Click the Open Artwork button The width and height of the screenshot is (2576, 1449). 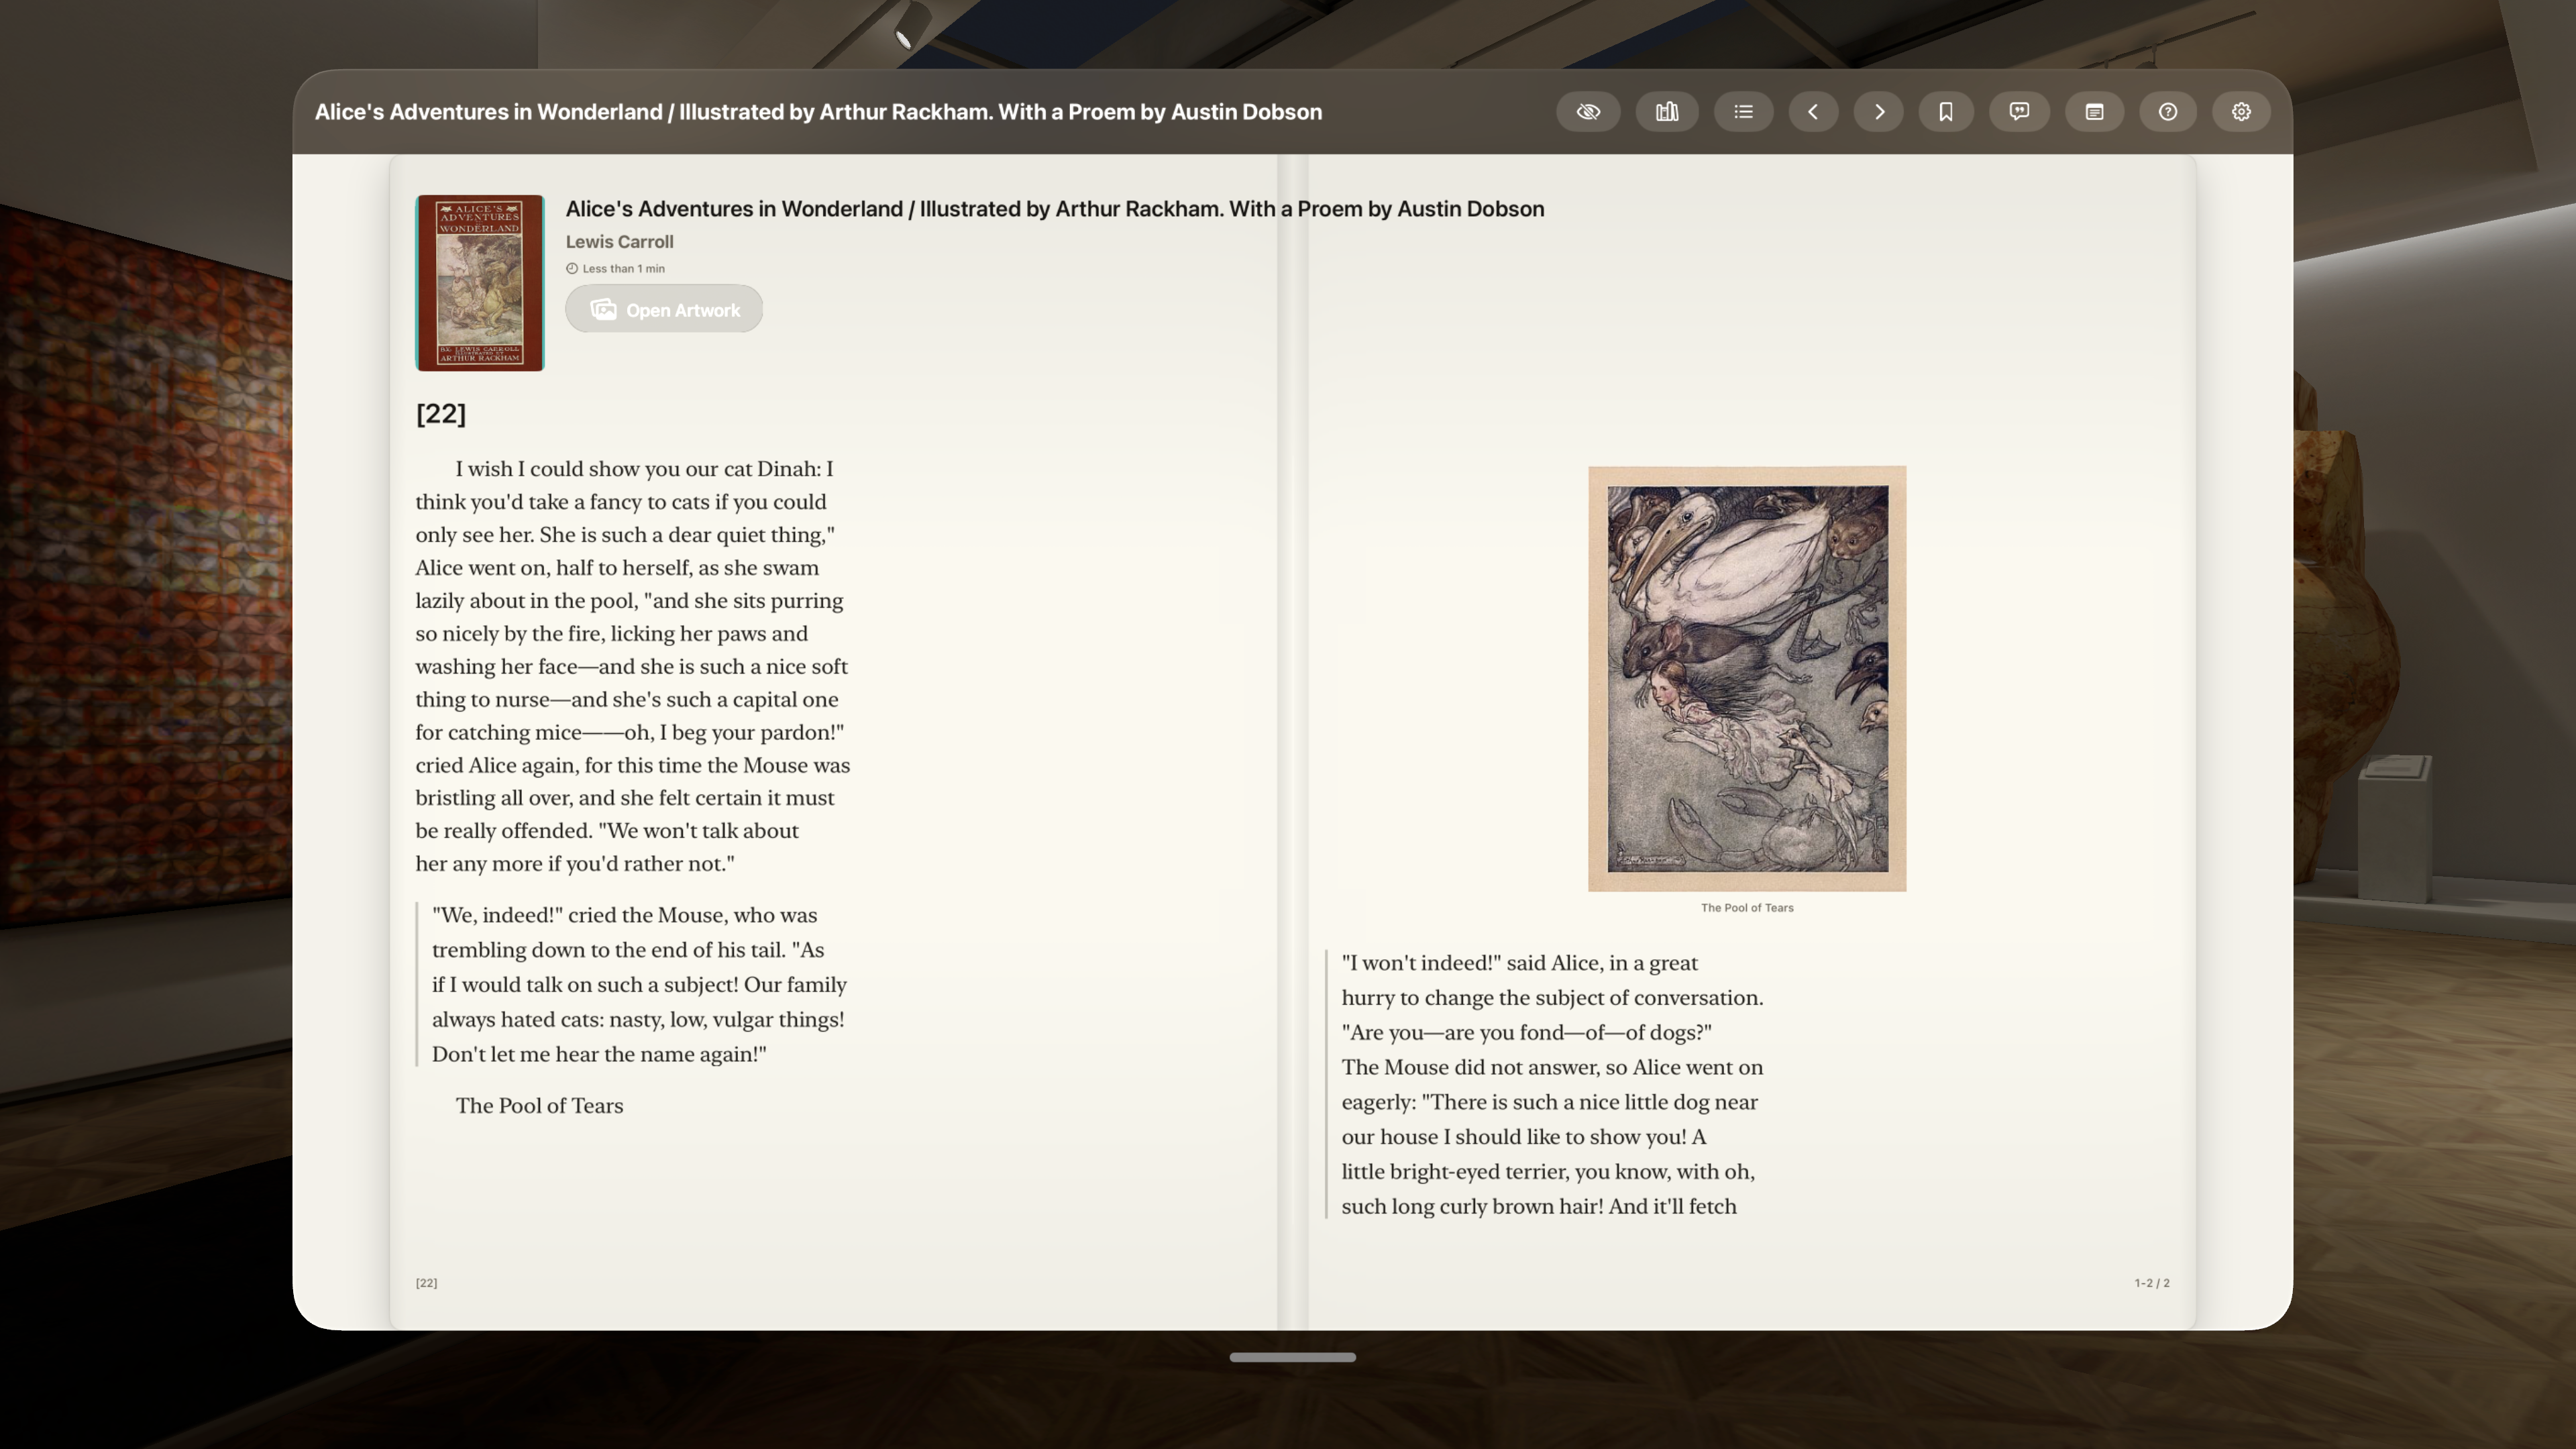pyautogui.click(x=664, y=310)
